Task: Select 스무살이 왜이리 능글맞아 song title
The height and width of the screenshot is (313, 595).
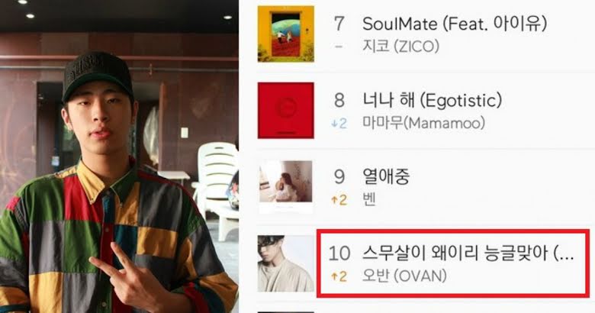Action: pyautogui.click(x=468, y=253)
